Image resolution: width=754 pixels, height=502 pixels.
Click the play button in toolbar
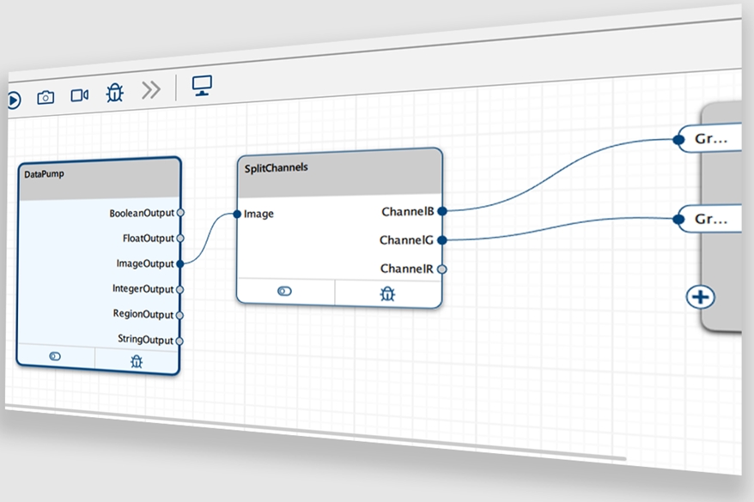tap(13, 100)
